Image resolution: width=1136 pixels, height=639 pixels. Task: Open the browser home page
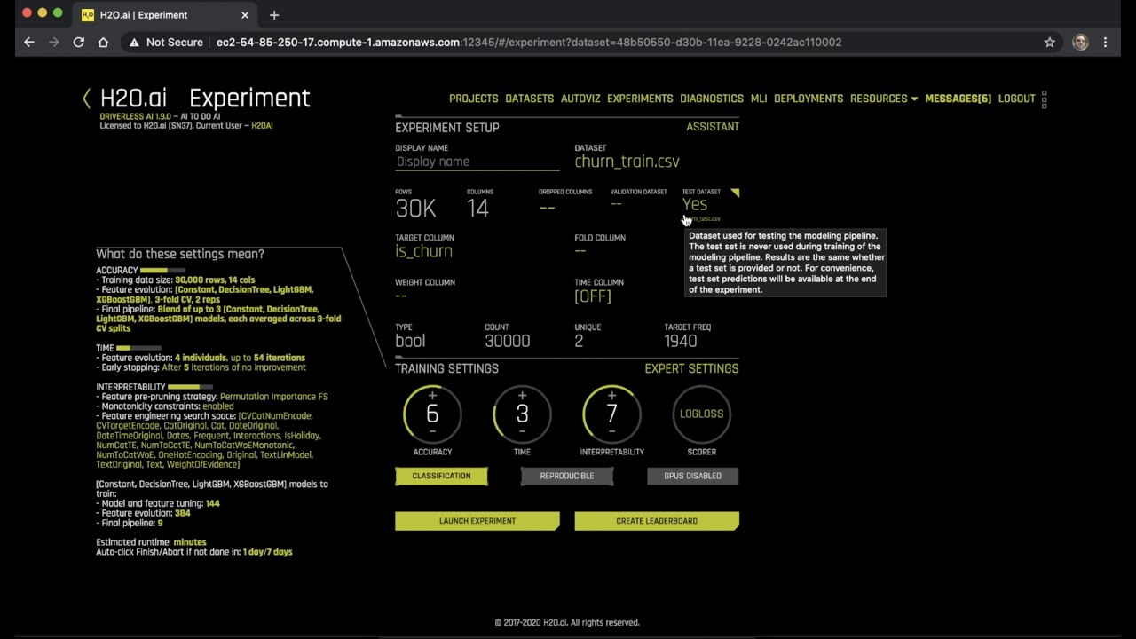pos(103,42)
